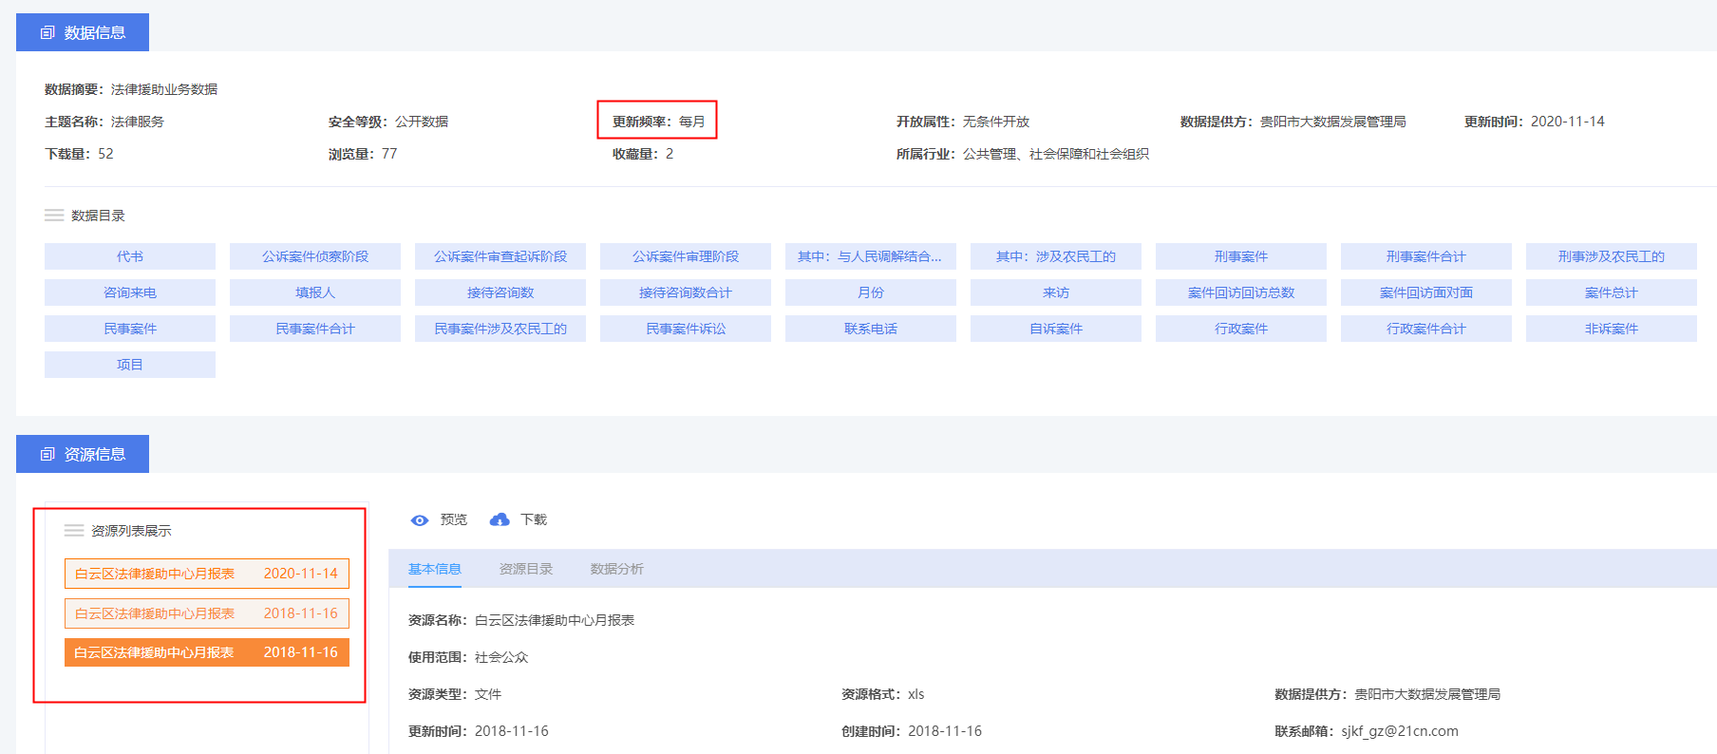Switch to the 资源目录 tab

tap(525, 569)
